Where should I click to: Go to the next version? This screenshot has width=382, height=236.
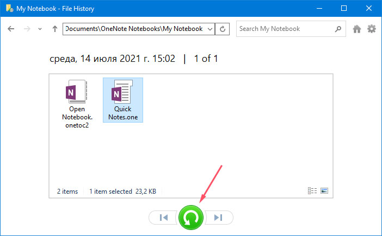click(218, 218)
